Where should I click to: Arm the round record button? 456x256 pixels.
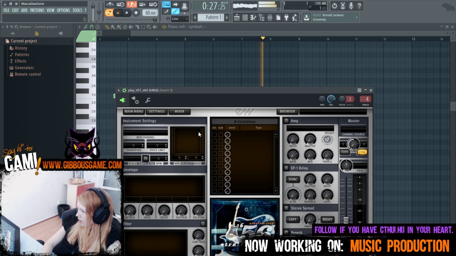(136, 13)
